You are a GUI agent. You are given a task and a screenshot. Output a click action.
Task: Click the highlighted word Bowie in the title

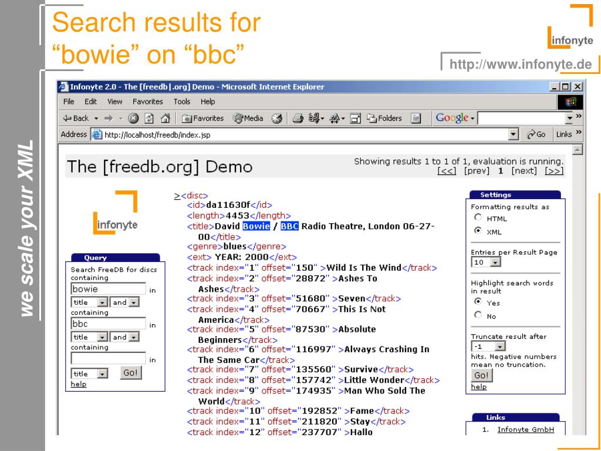click(256, 226)
